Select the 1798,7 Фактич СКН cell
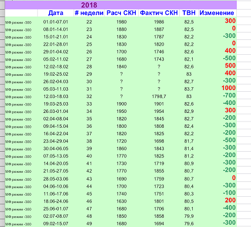Screen dimensions: 251x227 (159, 96)
